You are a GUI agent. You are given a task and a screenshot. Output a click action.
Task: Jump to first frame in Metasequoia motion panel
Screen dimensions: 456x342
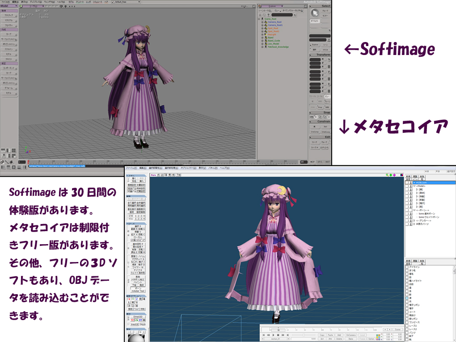(x=263, y=335)
